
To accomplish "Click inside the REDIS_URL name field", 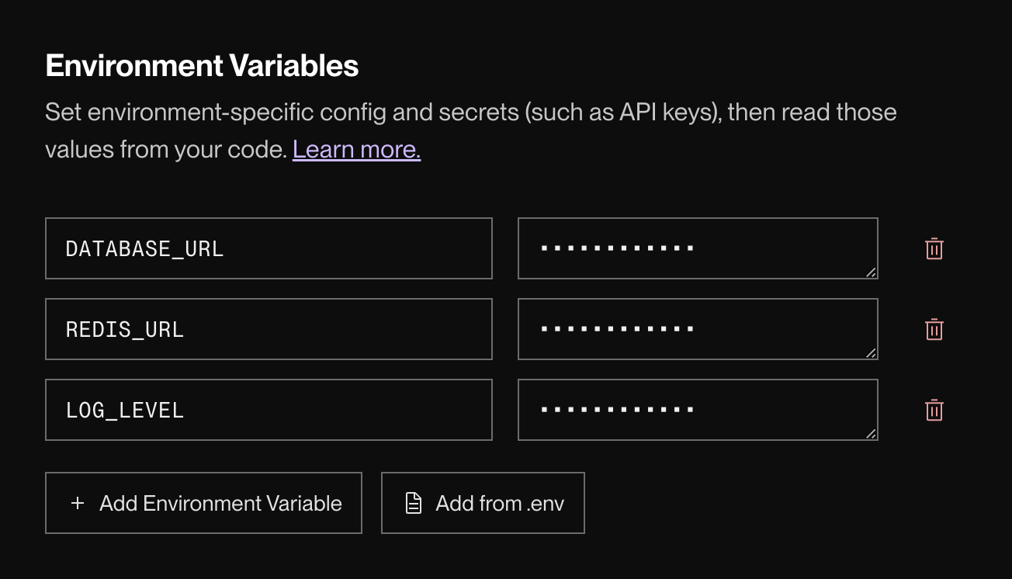I will pos(269,329).
